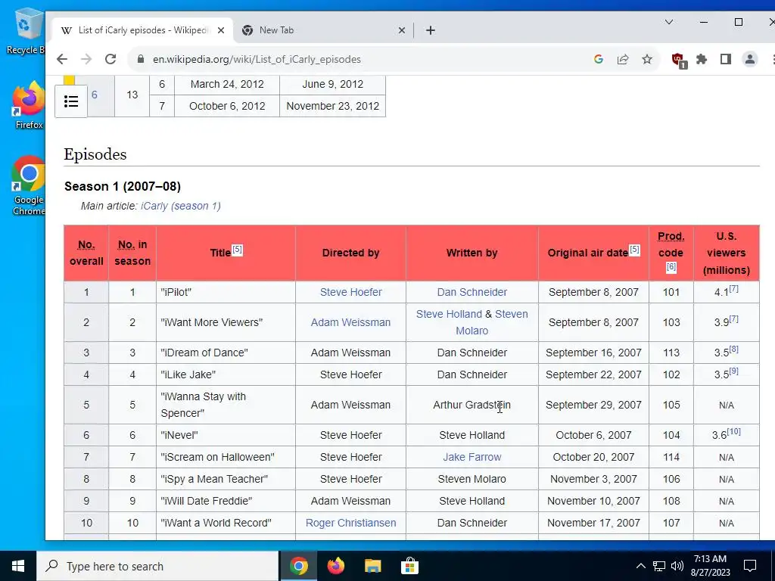
Task: Go back using browser back arrow
Action: click(x=62, y=59)
